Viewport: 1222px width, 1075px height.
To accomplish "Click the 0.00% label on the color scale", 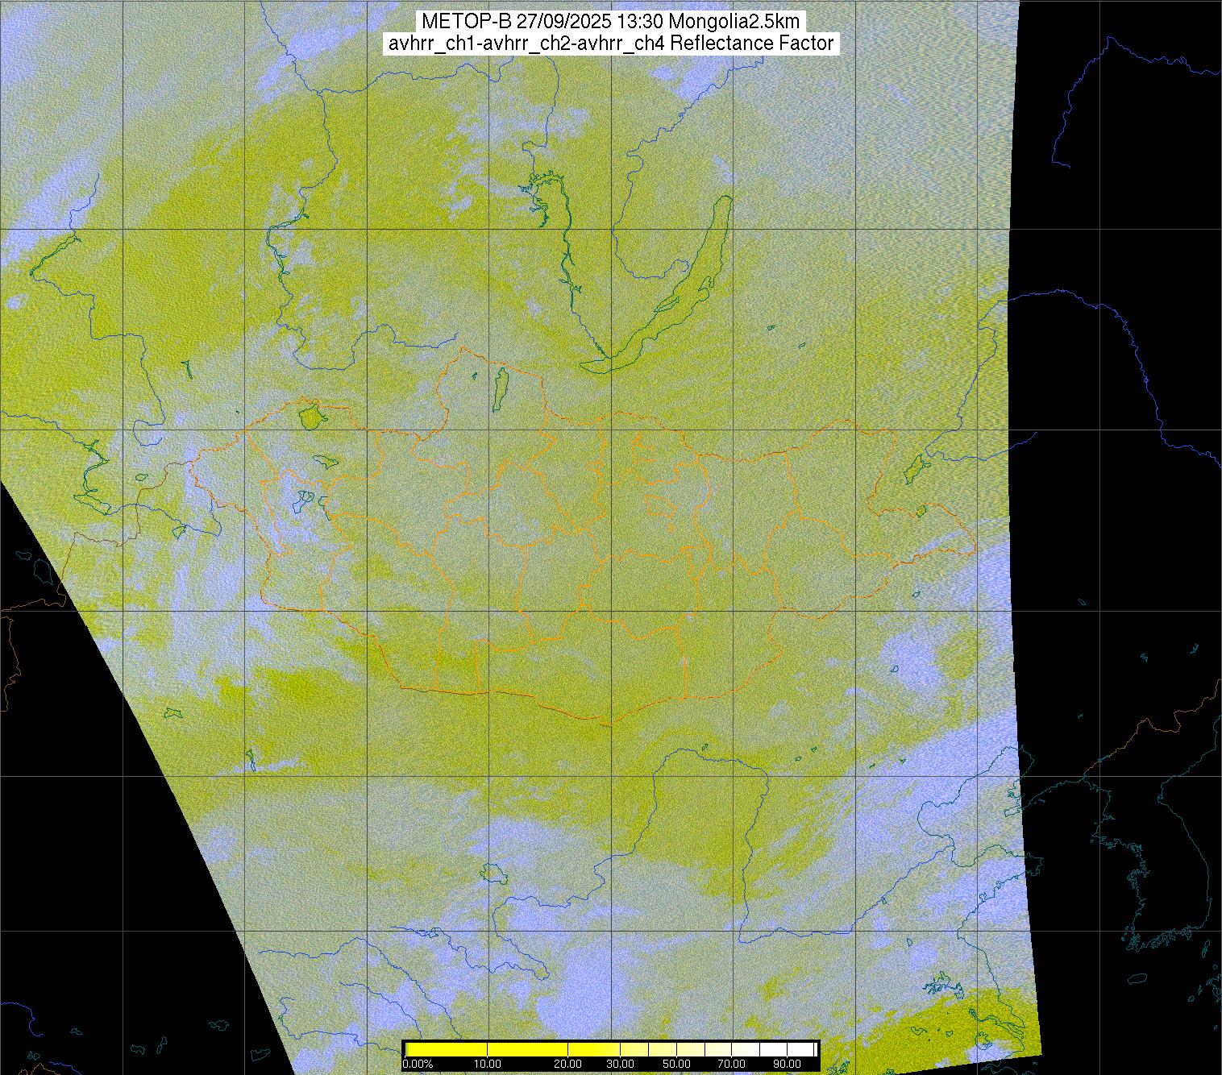I will click(x=418, y=1064).
